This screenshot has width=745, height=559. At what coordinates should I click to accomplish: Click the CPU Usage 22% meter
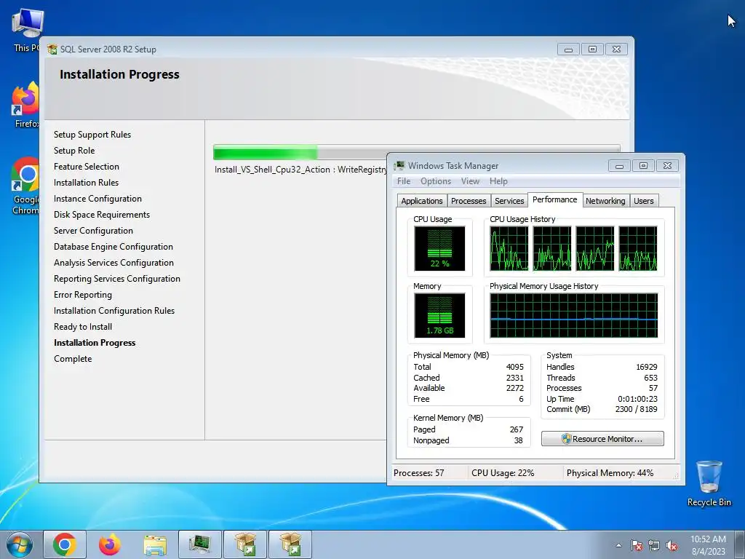point(439,249)
